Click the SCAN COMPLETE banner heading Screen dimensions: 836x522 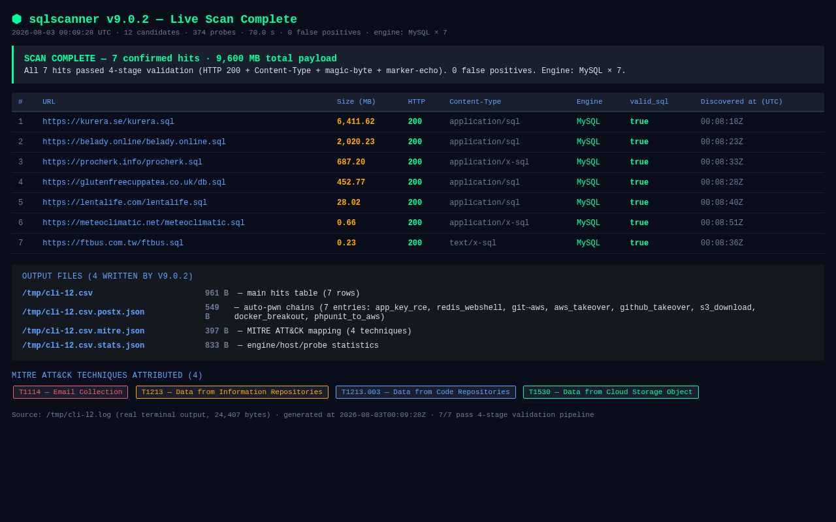tap(180, 59)
